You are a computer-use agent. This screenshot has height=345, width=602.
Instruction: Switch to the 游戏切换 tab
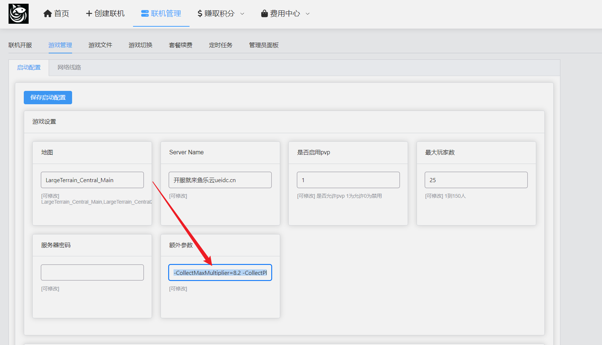140,45
